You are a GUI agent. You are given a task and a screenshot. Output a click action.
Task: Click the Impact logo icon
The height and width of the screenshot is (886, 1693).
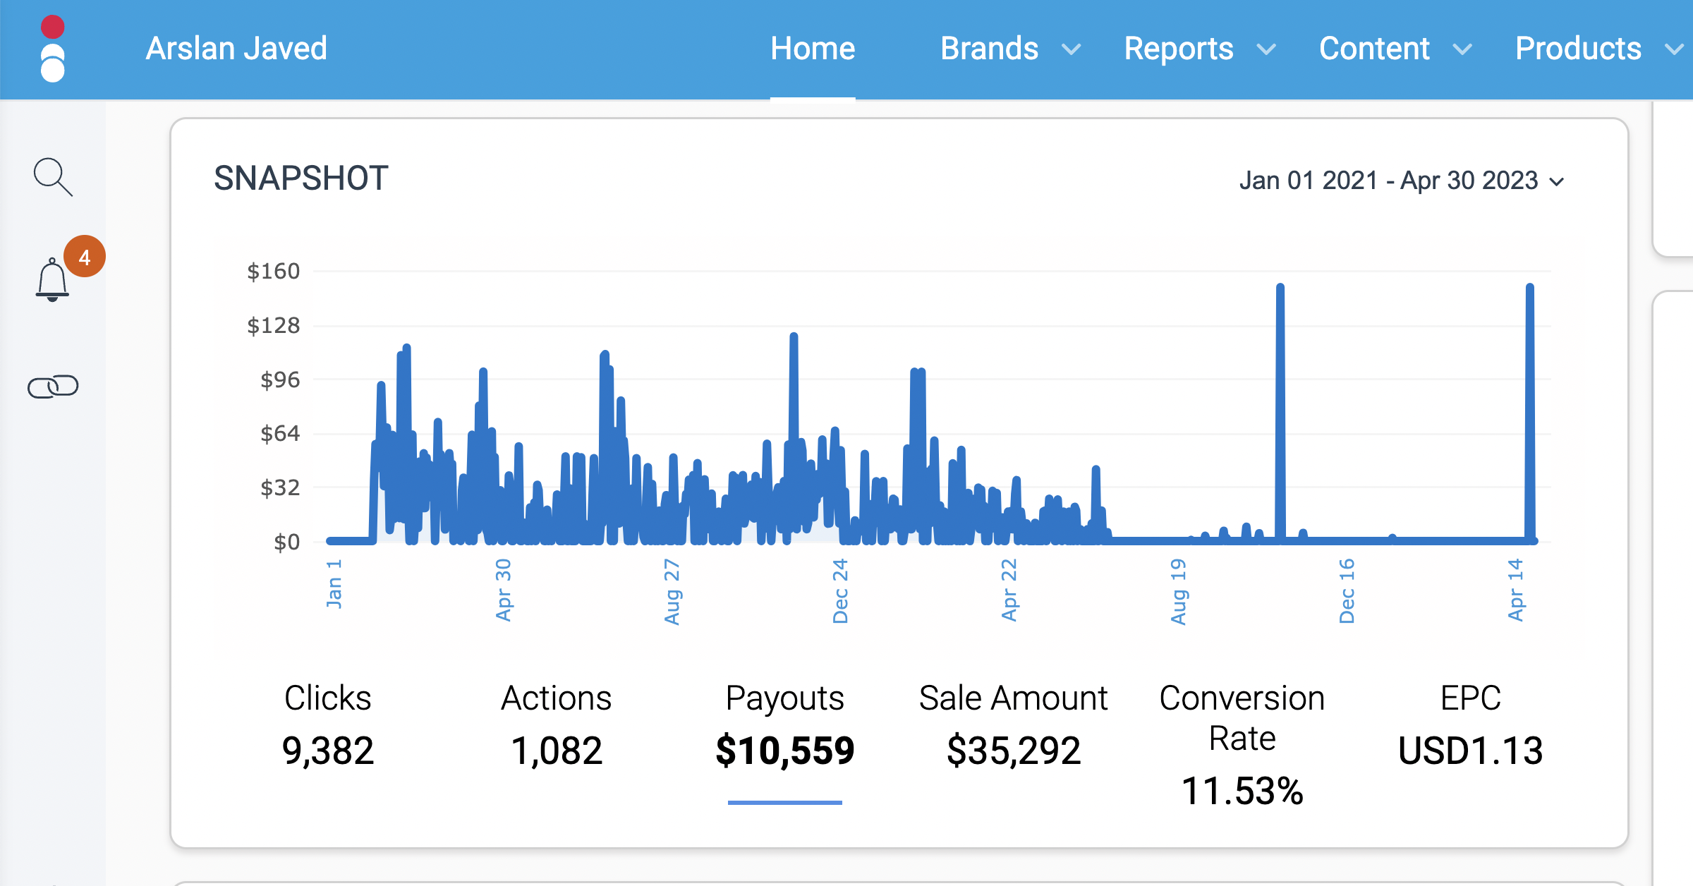click(x=53, y=49)
